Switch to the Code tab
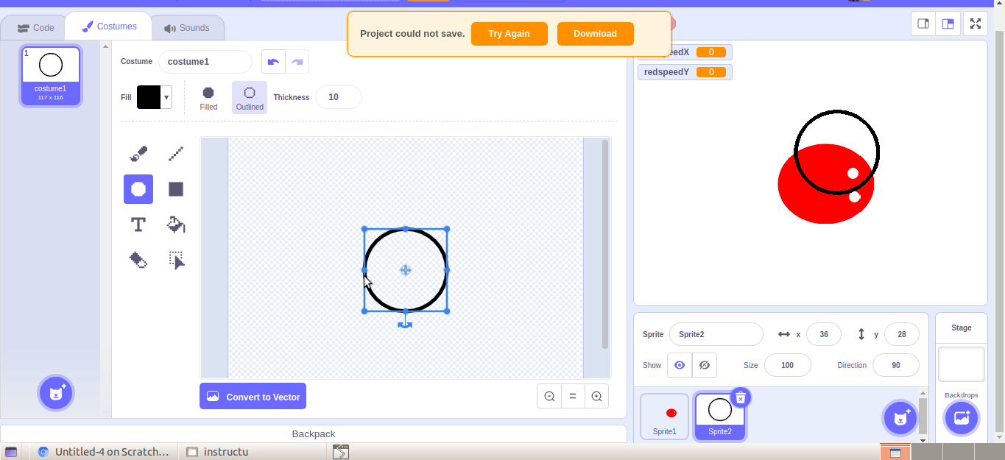Screen dimensions: 1005x460 34,26
